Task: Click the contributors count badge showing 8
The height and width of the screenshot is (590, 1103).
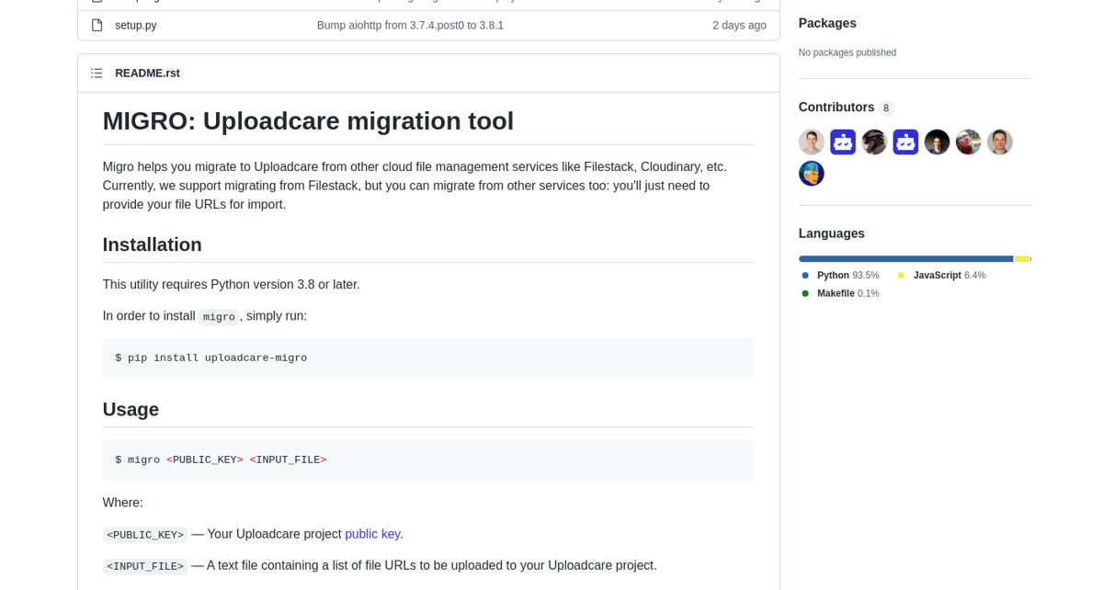Action: click(x=886, y=108)
